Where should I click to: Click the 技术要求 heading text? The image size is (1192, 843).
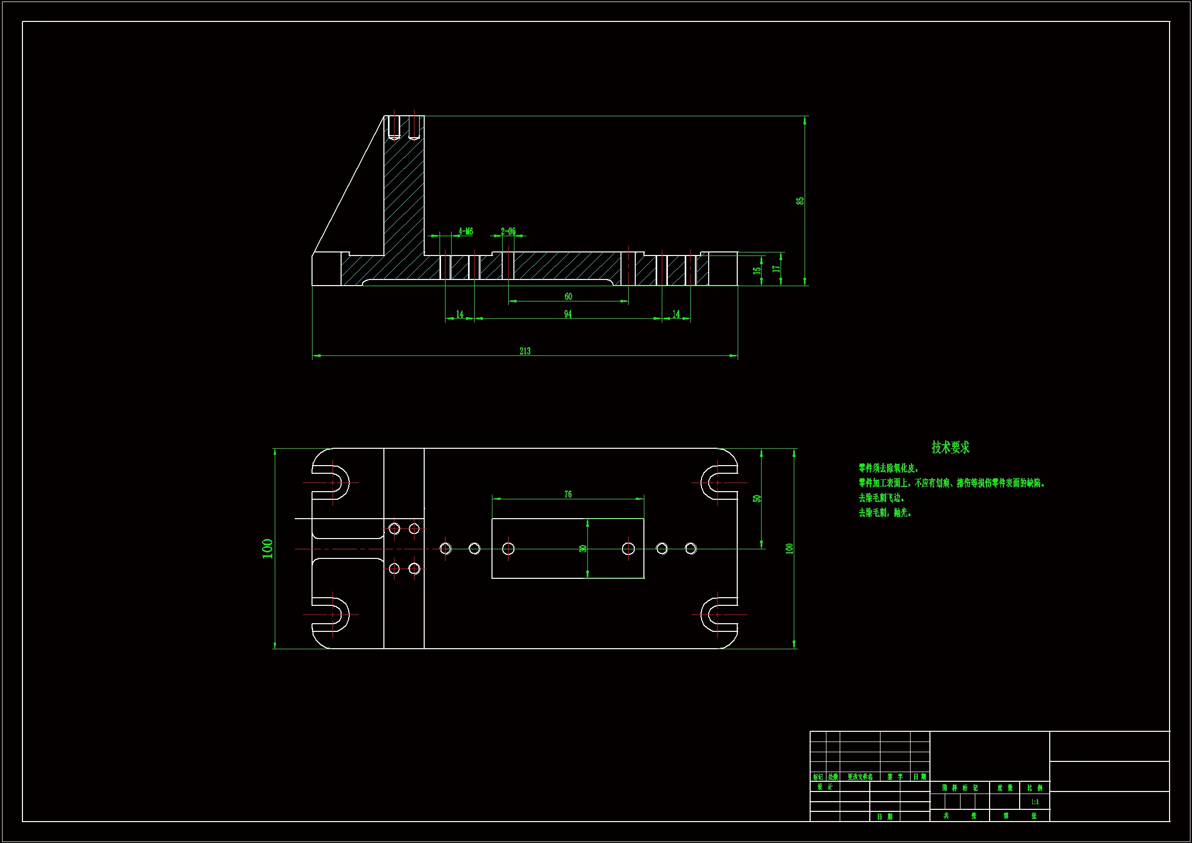click(950, 447)
